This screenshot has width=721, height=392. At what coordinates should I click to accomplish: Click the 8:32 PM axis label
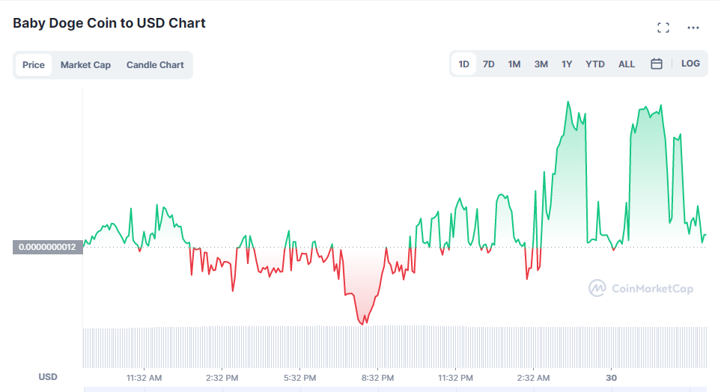[x=377, y=378]
